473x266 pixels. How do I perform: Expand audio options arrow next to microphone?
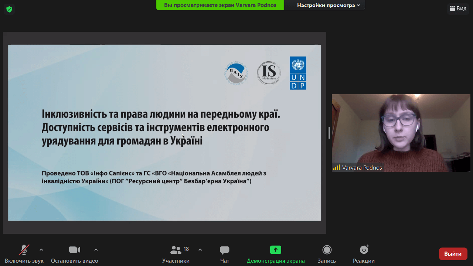coord(41,250)
